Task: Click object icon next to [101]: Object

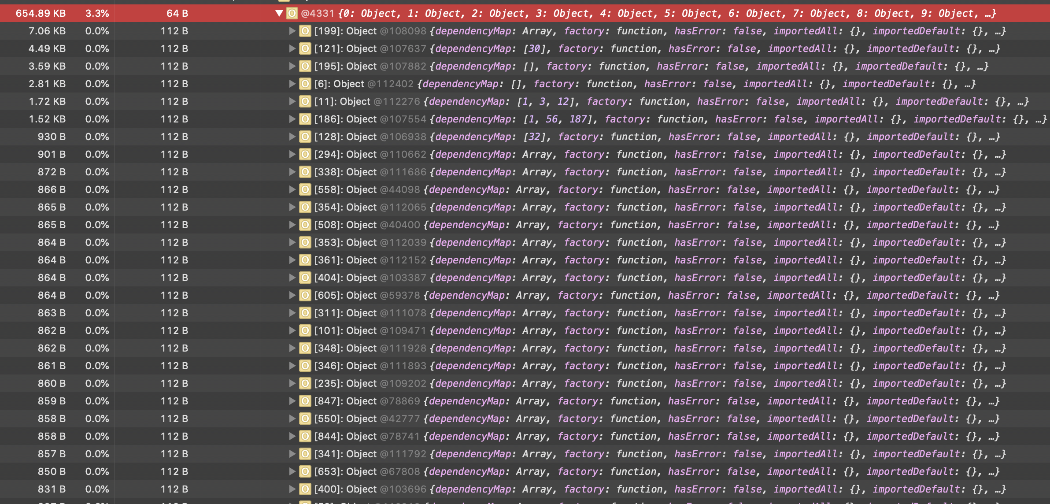Action: [x=305, y=330]
